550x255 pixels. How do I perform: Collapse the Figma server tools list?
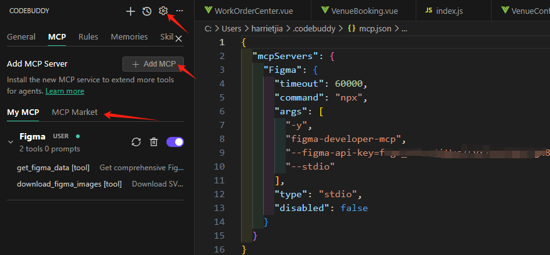point(11,142)
